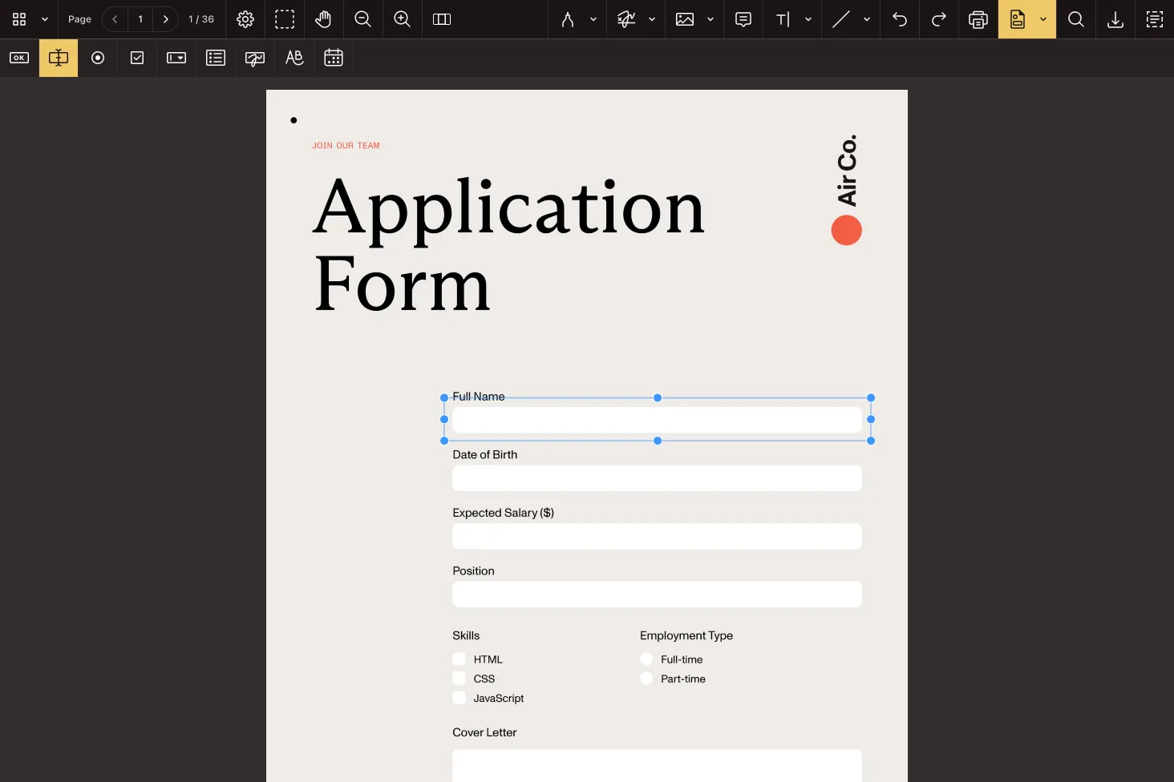Select the radio button widget tool
Viewport: 1174px width, 782px height.
click(x=98, y=58)
